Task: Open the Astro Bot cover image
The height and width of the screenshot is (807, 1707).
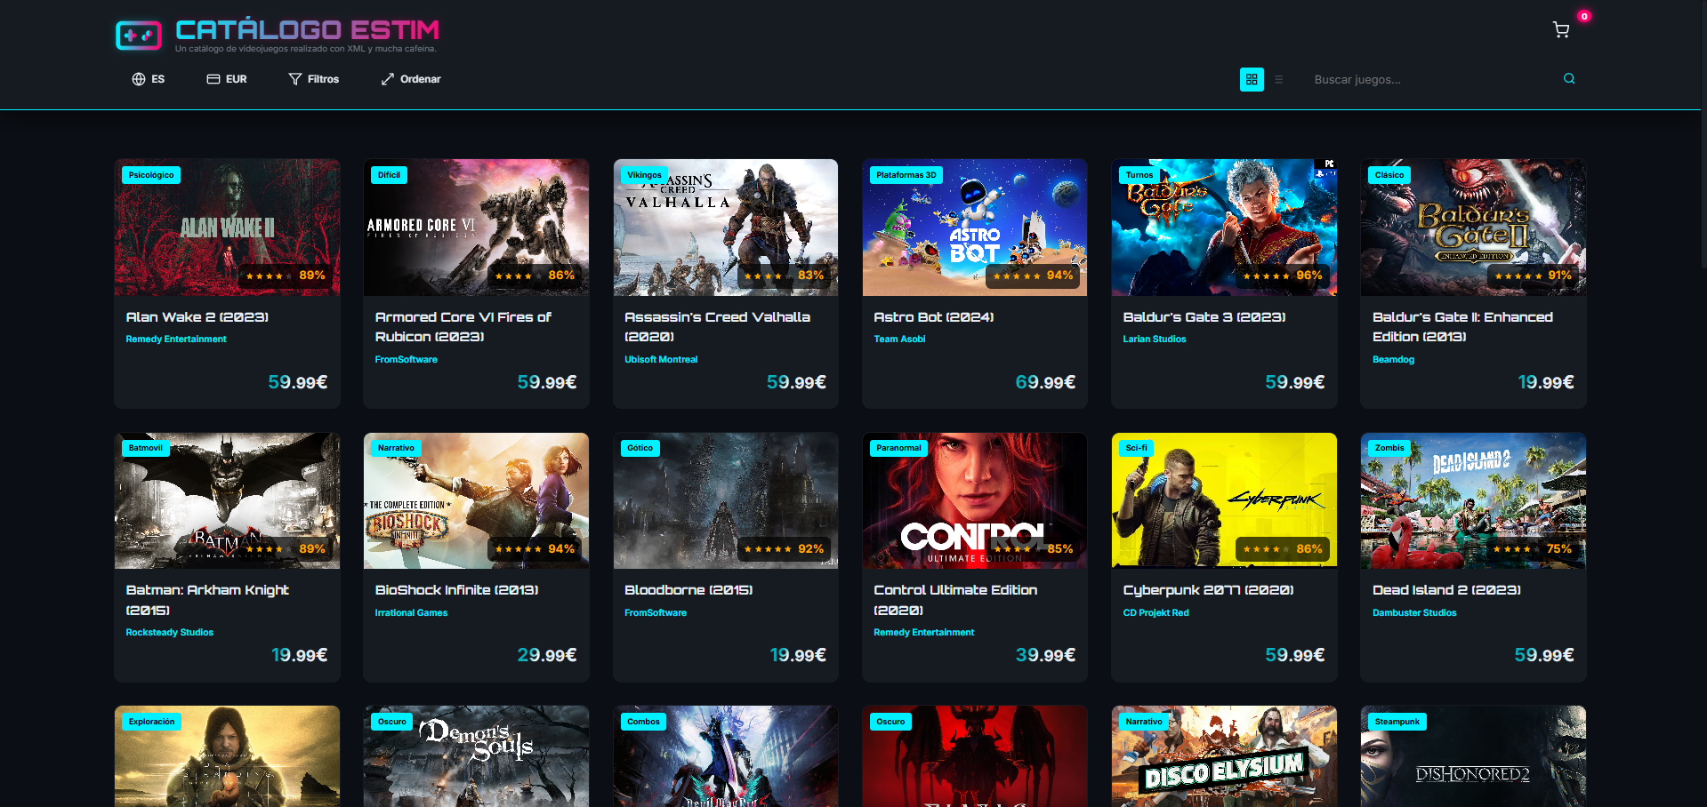Action: coord(975,228)
